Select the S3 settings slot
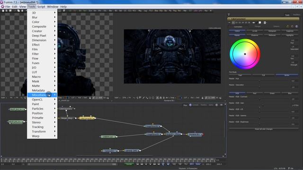 click(x=240, y=23)
